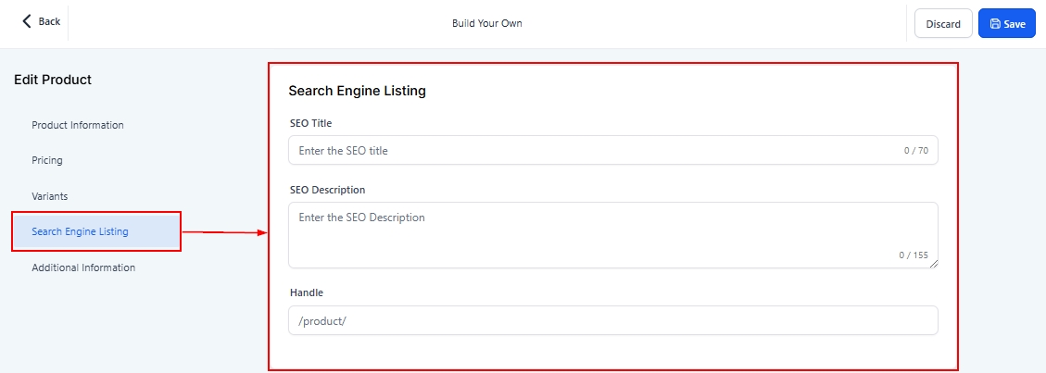The height and width of the screenshot is (373, 1046).
Task: Click the 0 / 70 character counter
Action: click(915, 150)
